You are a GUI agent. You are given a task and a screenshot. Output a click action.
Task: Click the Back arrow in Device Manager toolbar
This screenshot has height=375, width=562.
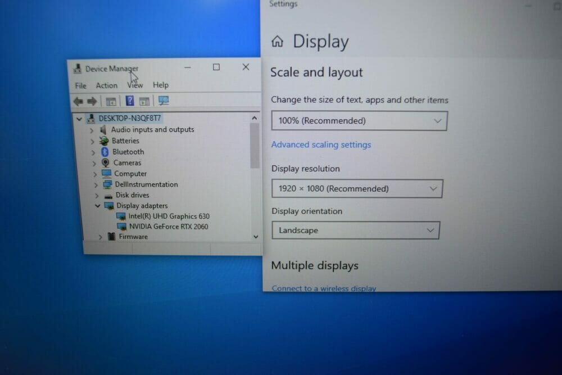tap(78, 101)
